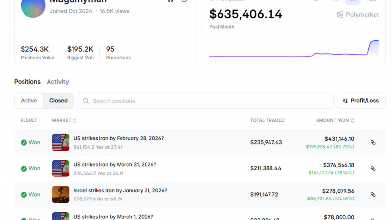Screen dimensions: 392x220
Task: Click link icon on March 31 market row
Action: click(373, 168)
